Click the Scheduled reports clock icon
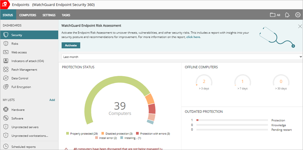 click(x=6, y=147)
